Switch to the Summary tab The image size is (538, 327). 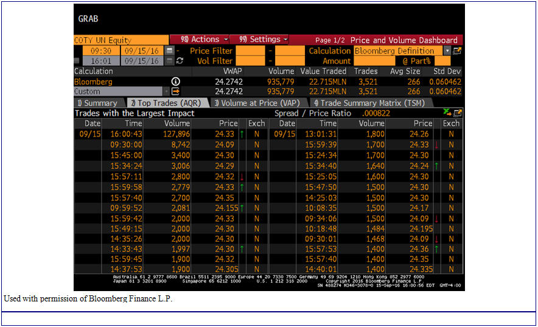[97, 103]
